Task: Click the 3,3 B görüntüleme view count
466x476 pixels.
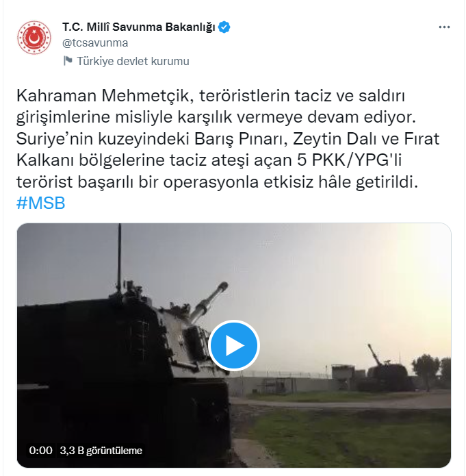Action: point(101,451)
